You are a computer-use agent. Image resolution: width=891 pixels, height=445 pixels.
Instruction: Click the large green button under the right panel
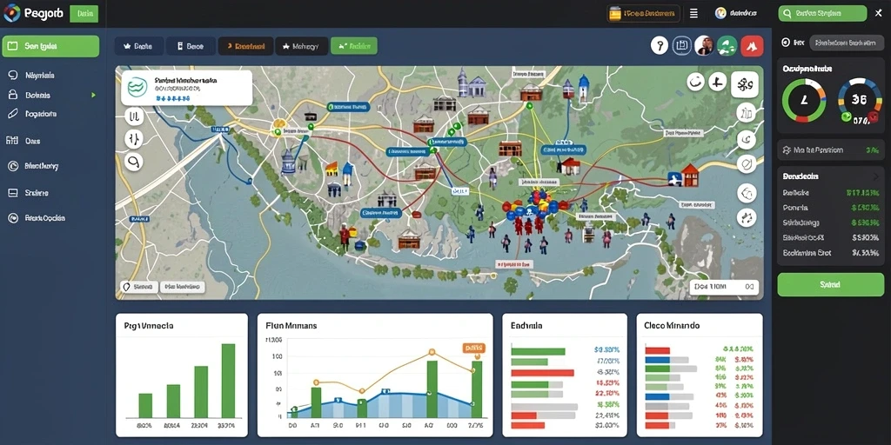point(830,284)
